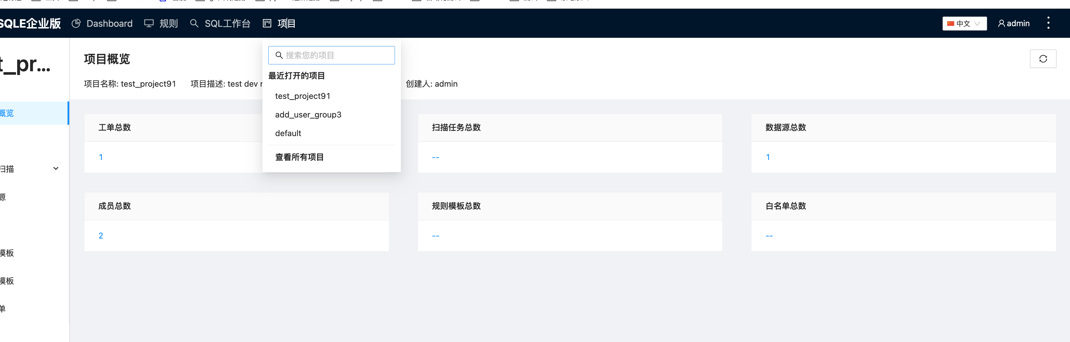Click the 白名单总数 dashes value
Viewport: 1070px width, 342px height.
[x=769, y=236]
